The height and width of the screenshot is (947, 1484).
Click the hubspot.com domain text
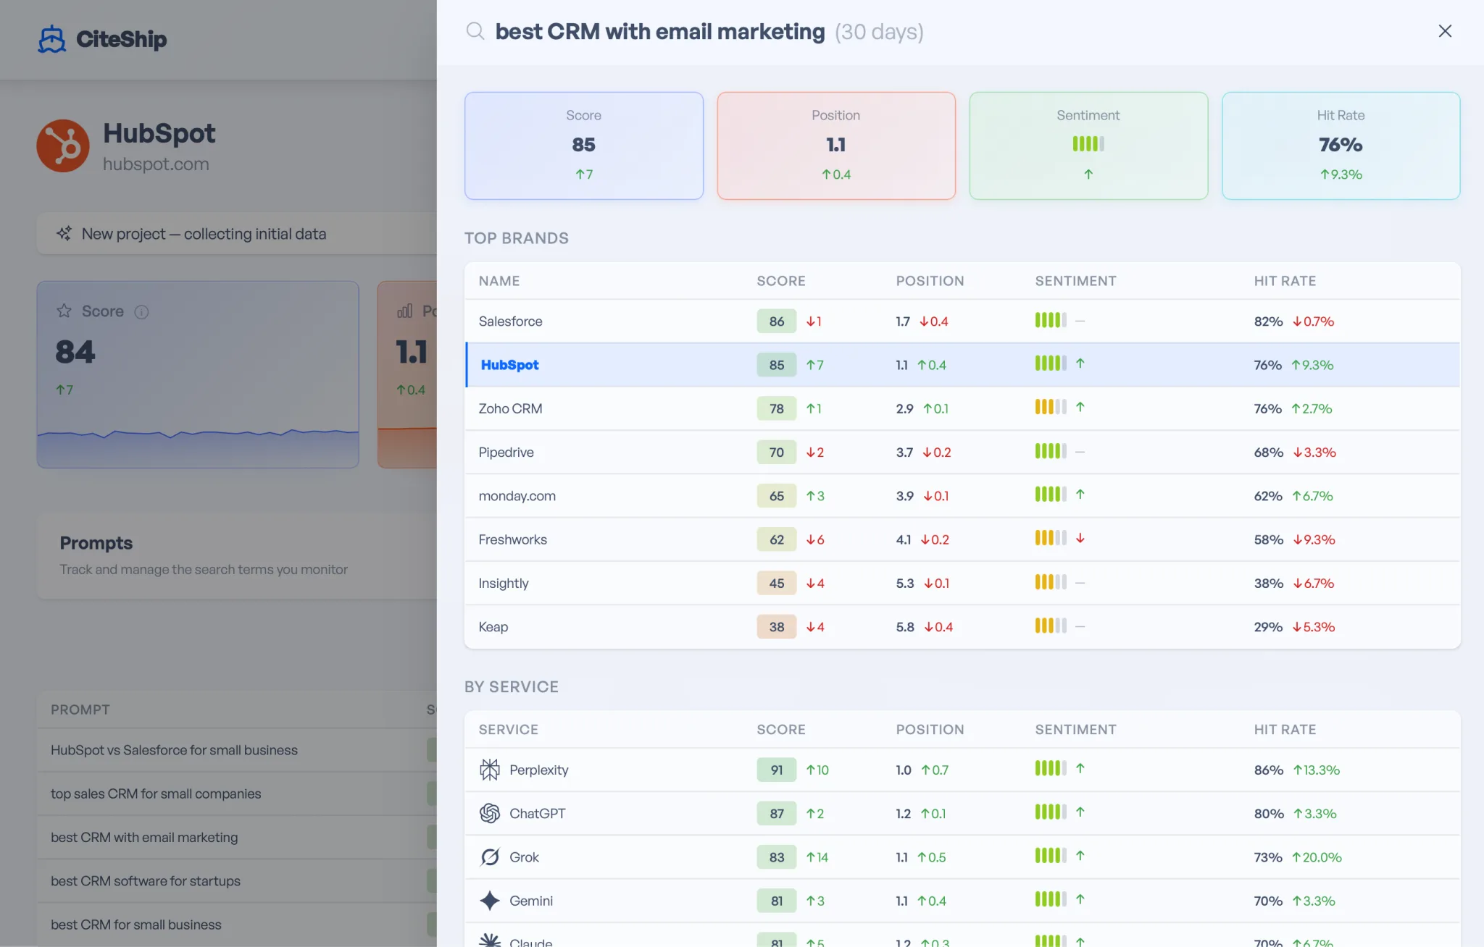pos(156,164)
